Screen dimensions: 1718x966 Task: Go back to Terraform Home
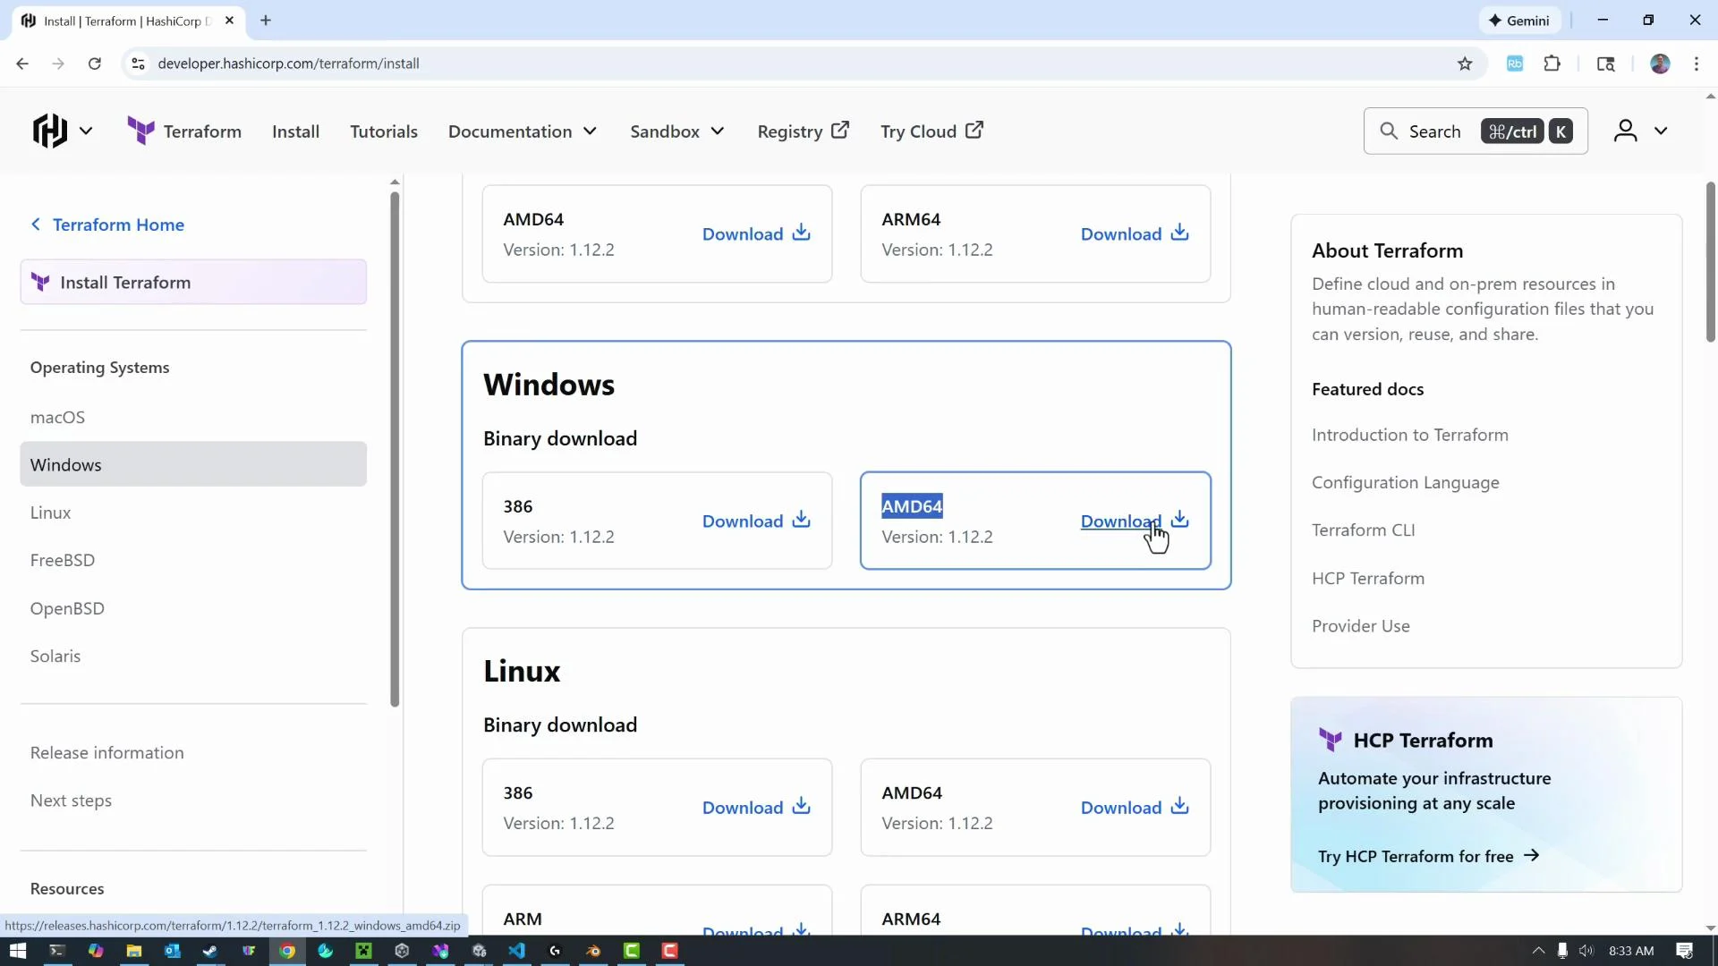click(x=107, y=225)
